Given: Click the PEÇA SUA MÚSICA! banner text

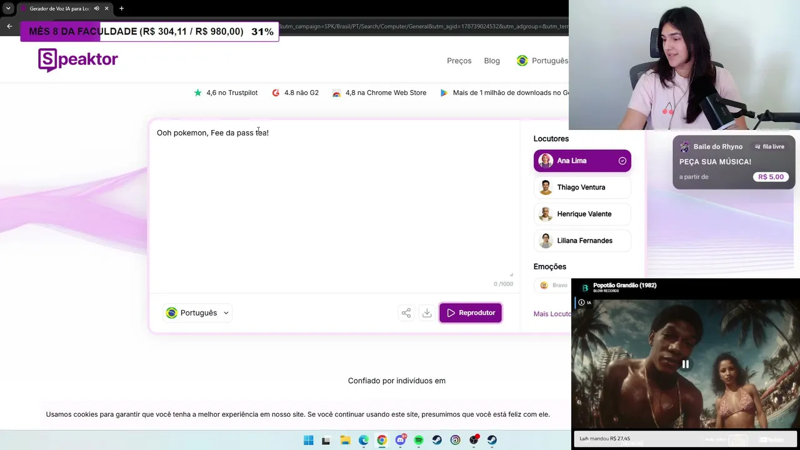Looking at the screenshot, I should [x=715, y=162].
